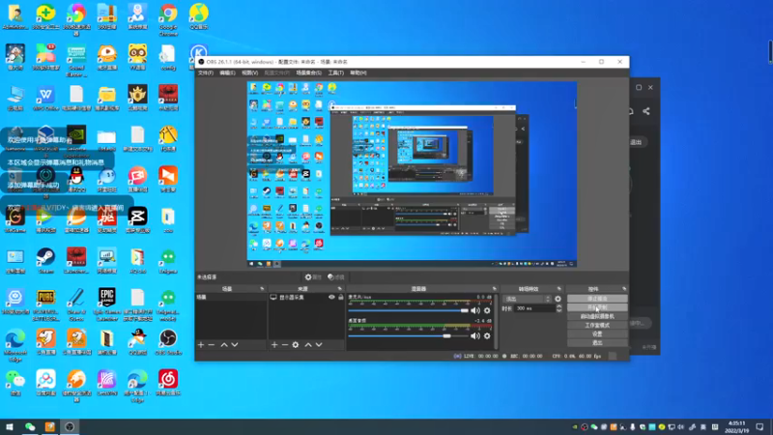773x435 pixels.
Task: Open the transition properties gear icon
Action: (x=558, y=299)
